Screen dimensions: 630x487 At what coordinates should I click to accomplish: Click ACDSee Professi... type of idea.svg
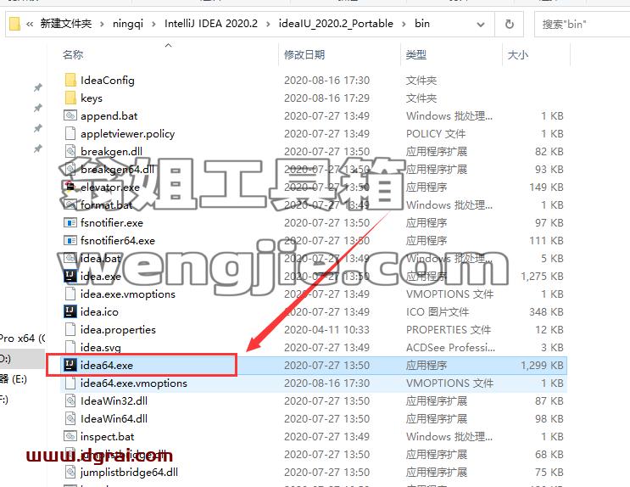click(x=450, y=347)
